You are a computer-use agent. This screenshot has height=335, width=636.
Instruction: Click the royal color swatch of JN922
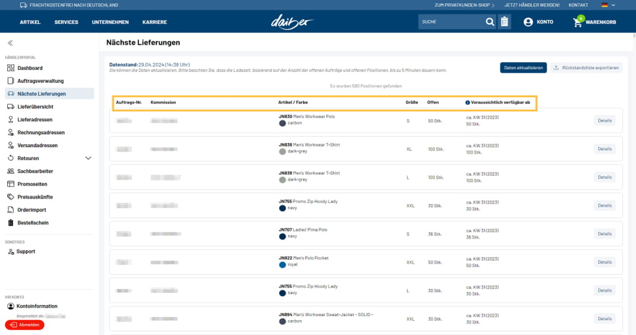282,264
